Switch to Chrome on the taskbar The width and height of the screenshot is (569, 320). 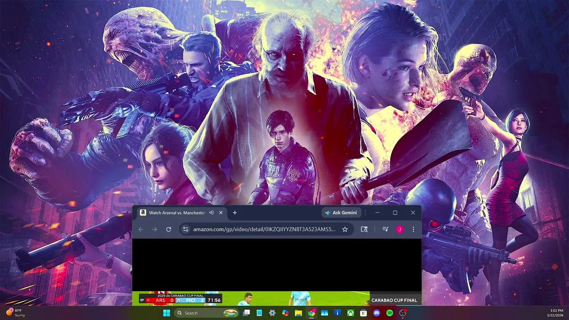pyautogui.click(x=312, y=313)
